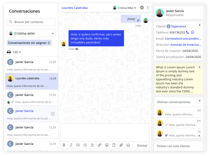Attach a file using the paperclip icon

pos(121,145)
